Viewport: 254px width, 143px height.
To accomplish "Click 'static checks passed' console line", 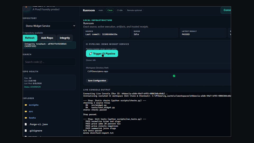I will [95, 110].
